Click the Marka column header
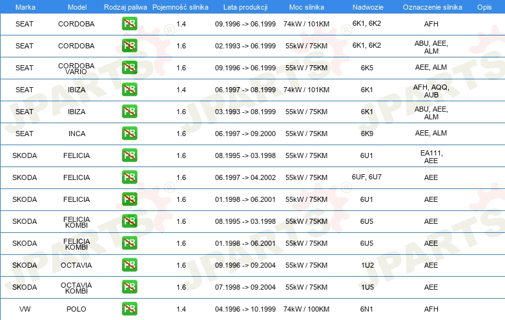 point(25,7)
